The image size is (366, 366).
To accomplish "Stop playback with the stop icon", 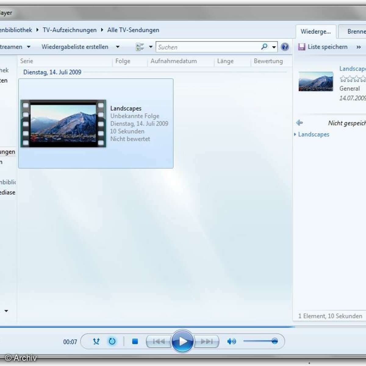I will pyautogui.click(x=135, y=341).
